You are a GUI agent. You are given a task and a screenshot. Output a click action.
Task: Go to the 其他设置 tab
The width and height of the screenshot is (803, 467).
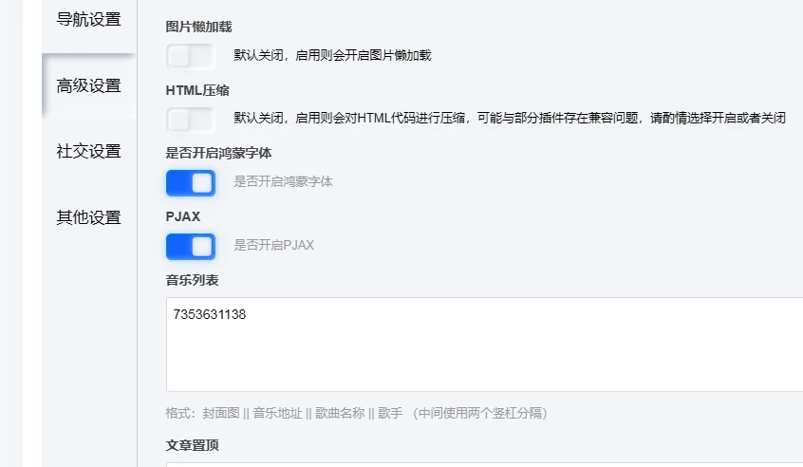click(88, 217)
